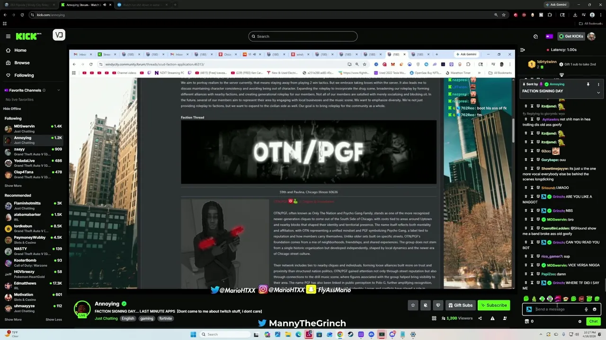Viewport: 606px width, 340px height.
Task: Subscribe to the Annoying channel
Action: 494,305
